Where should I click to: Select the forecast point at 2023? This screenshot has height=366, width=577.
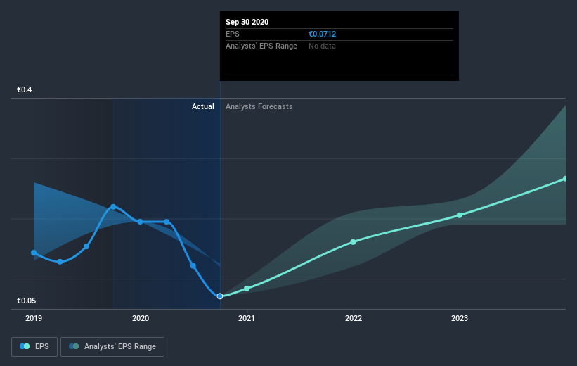[x=459, y=215]
